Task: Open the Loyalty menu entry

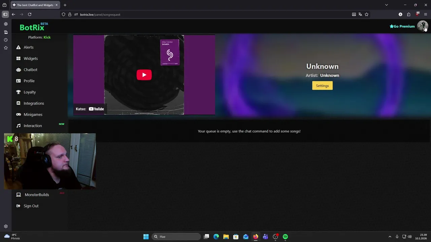Action: click(30, 92)
